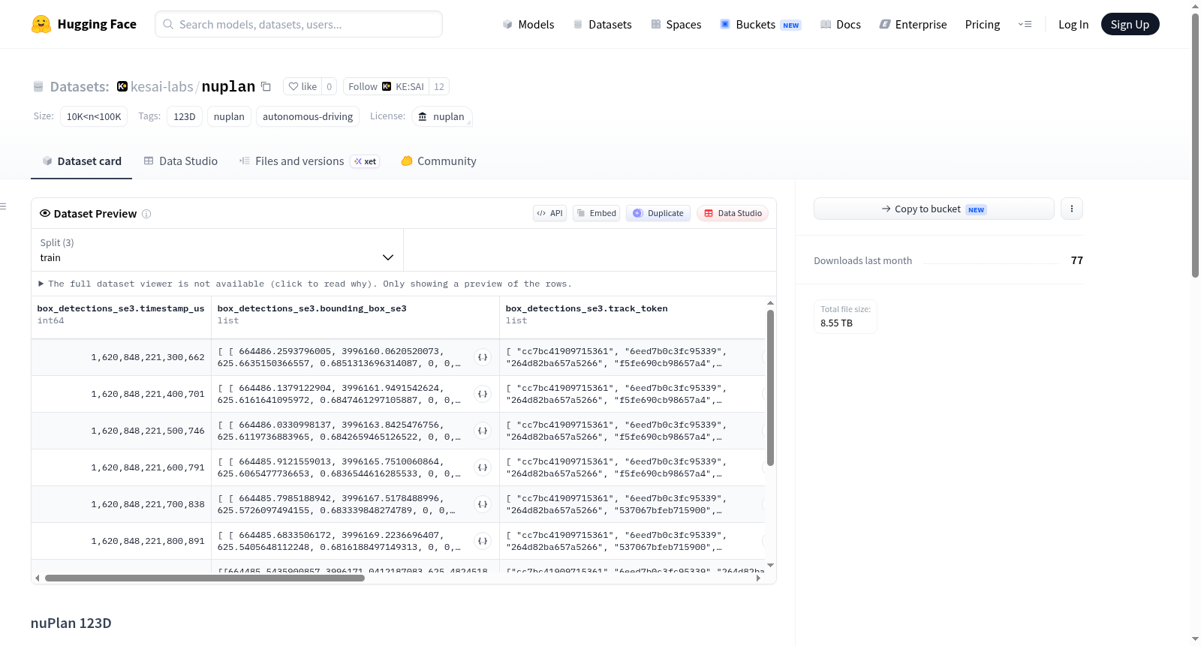Click the follower count 12
Screen dimensions: 1201x646
[439, 86]
